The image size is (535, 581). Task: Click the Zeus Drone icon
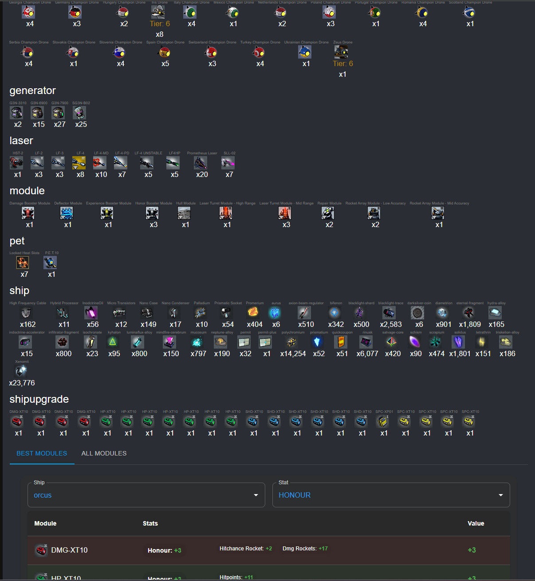[341, 52]
